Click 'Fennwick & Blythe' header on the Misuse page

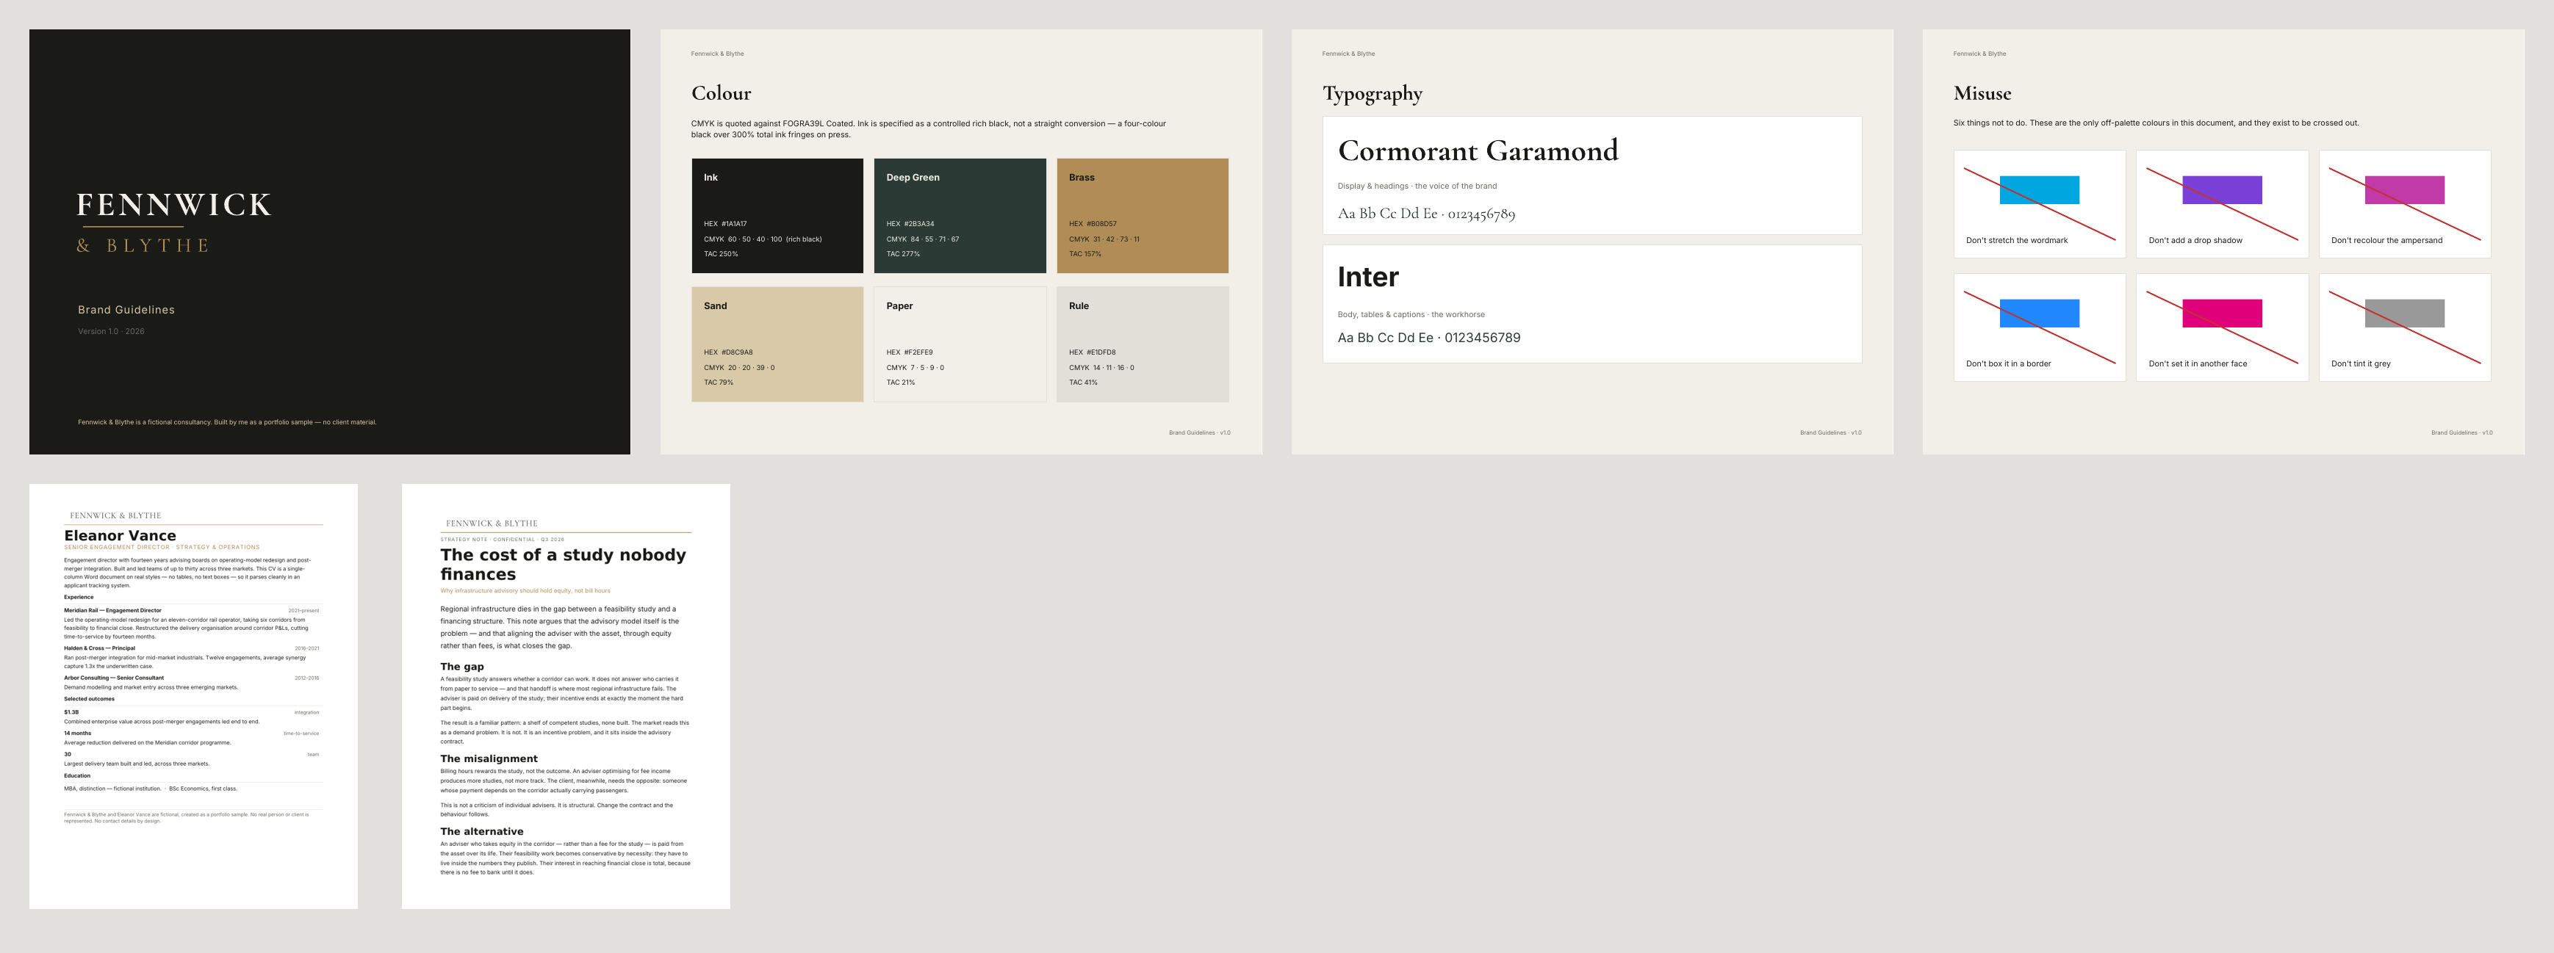point(1979,54)
